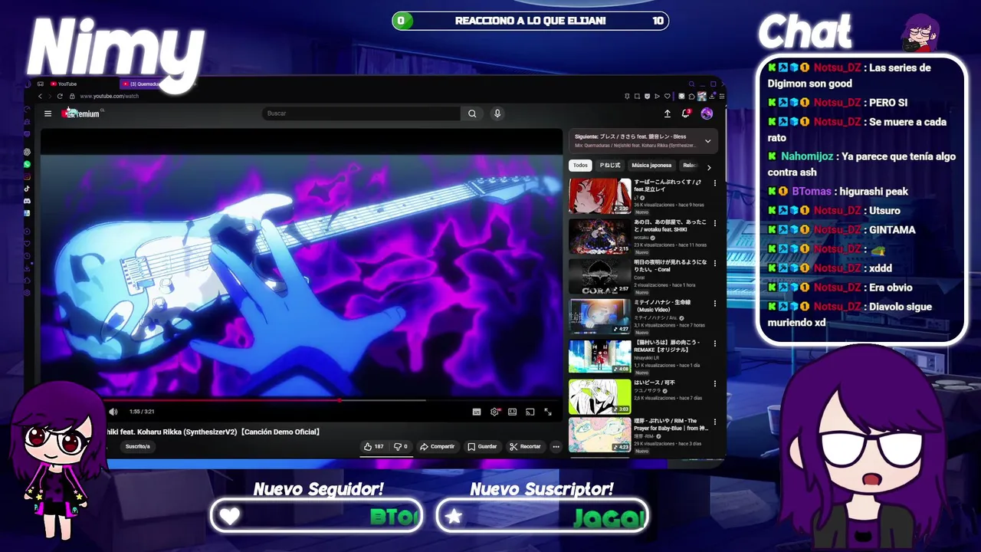Click the 'higurashi peak' chat message
Screen dimensions: 981x552
pos(874,192)
